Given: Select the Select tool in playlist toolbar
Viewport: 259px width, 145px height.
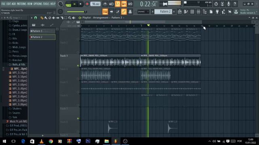Looking at the screenshot, I should tap(66, 18).
